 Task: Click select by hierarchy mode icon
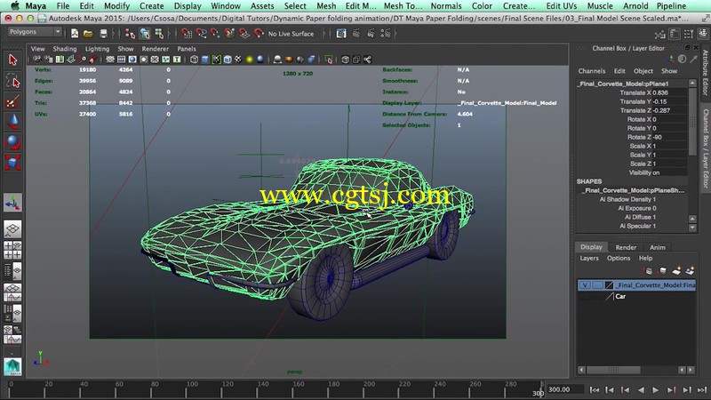pos(130,34)
